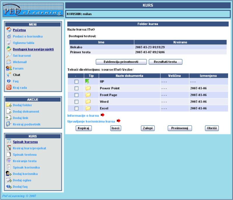This screenshot has height=200, width=233.
Task: Select the Nekako test row
Action: 148,47
